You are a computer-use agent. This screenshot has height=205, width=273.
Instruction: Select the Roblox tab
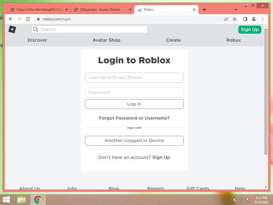click(x=166, y=10)
